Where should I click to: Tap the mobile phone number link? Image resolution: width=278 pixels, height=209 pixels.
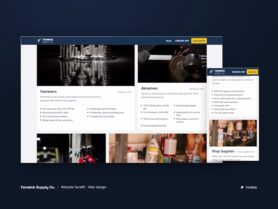pyautogui.click(x=238, y=72)
